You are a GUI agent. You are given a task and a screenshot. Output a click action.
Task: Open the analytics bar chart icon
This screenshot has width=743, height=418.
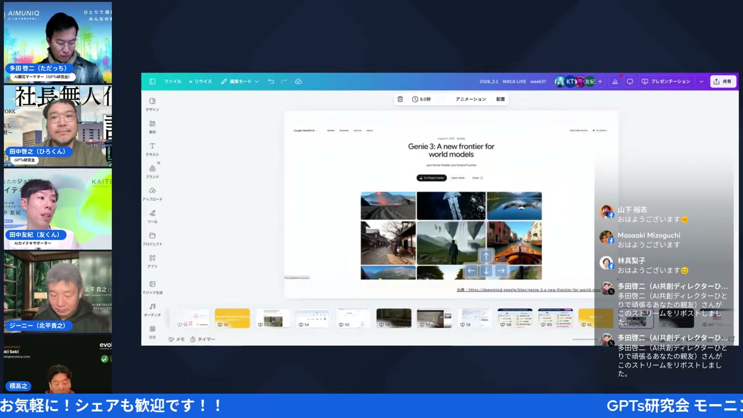[615, 82]
